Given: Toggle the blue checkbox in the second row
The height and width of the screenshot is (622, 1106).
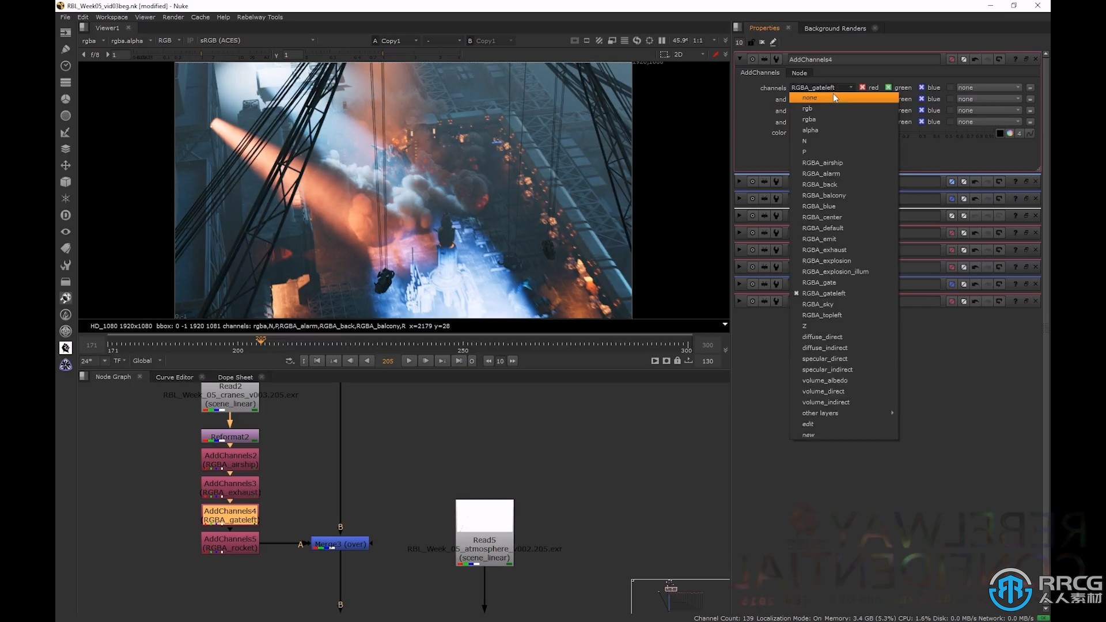Looking at the screenshot, I should (922, 99).
